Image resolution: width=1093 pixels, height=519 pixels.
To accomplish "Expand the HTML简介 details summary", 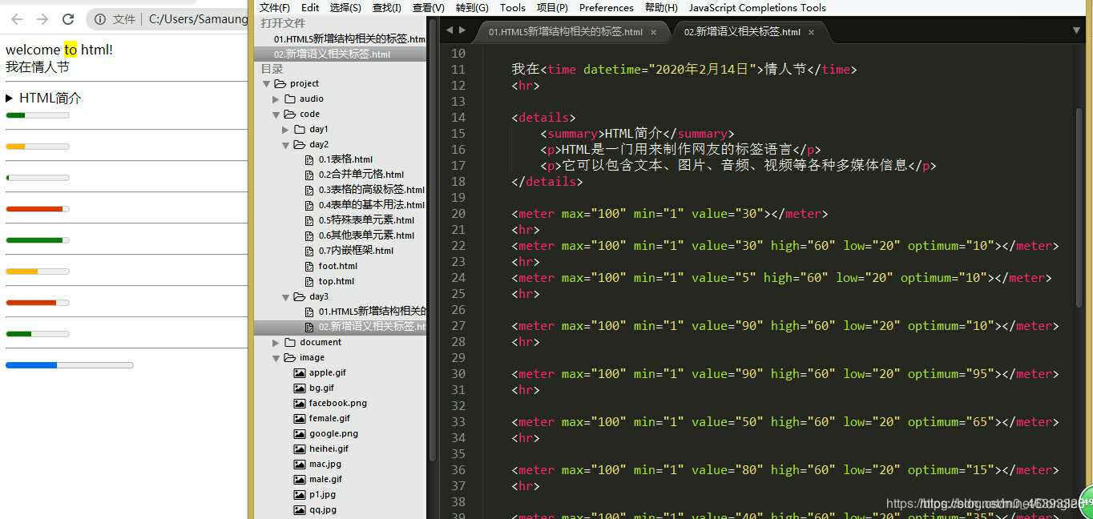I will pos(43,99).
